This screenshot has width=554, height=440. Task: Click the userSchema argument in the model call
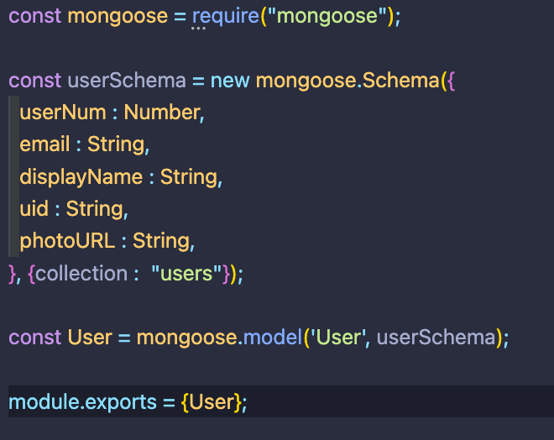tap(436, 338)
